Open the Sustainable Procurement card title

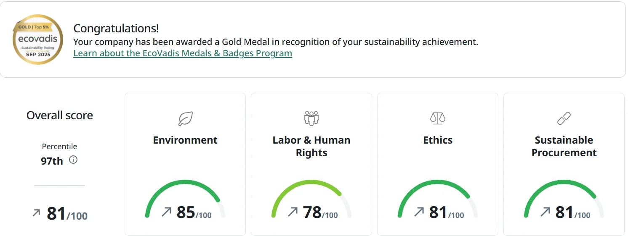(564, 146)
